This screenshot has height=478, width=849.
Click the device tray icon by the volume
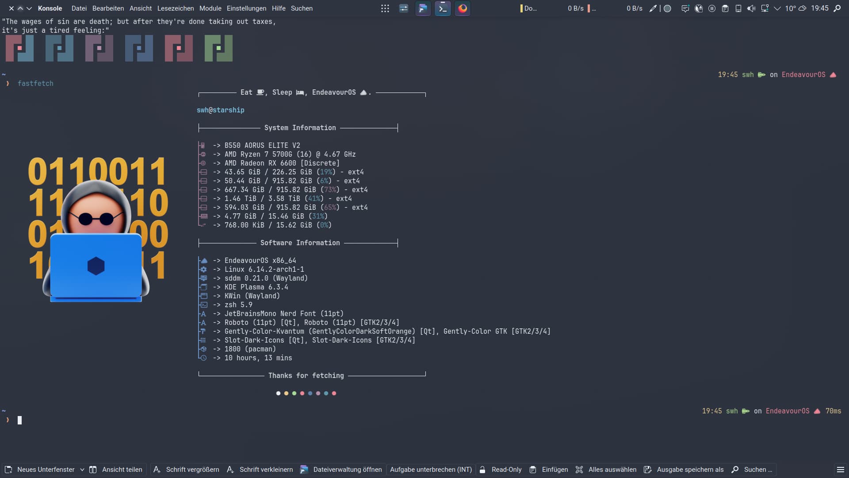738,8
